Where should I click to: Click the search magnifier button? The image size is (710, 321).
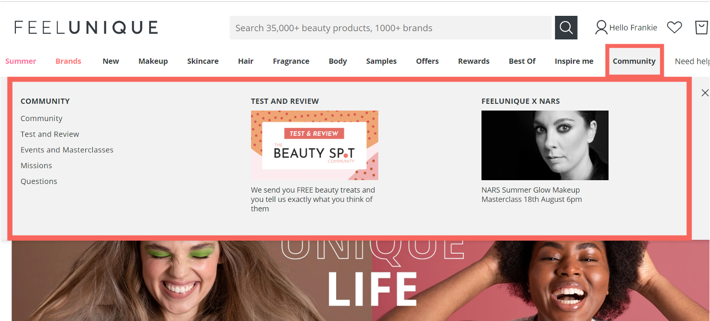pyautogui.click(x=566, y=28)
